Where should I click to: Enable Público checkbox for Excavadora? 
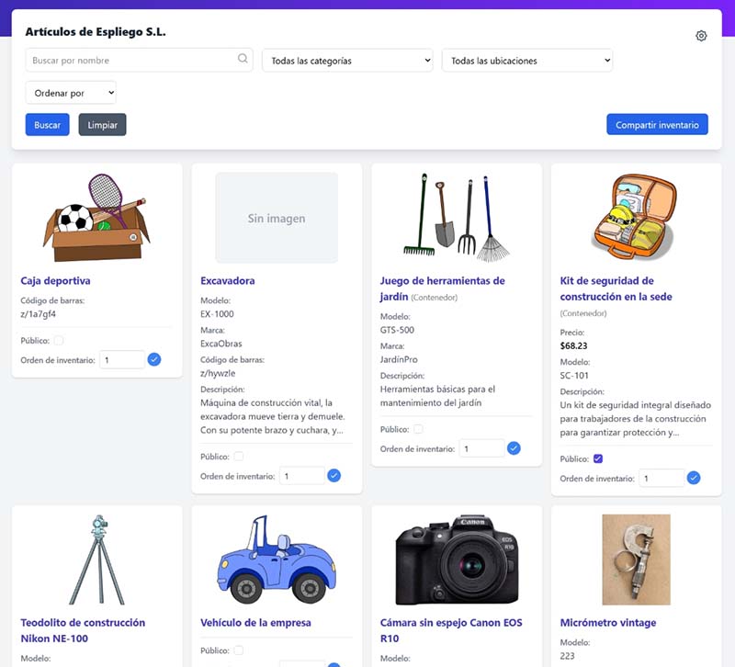coord(237,455)
